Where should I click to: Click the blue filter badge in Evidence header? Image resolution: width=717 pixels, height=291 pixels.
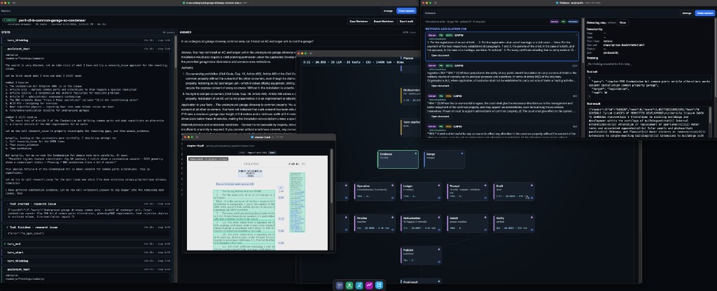(x=573, y=22)
